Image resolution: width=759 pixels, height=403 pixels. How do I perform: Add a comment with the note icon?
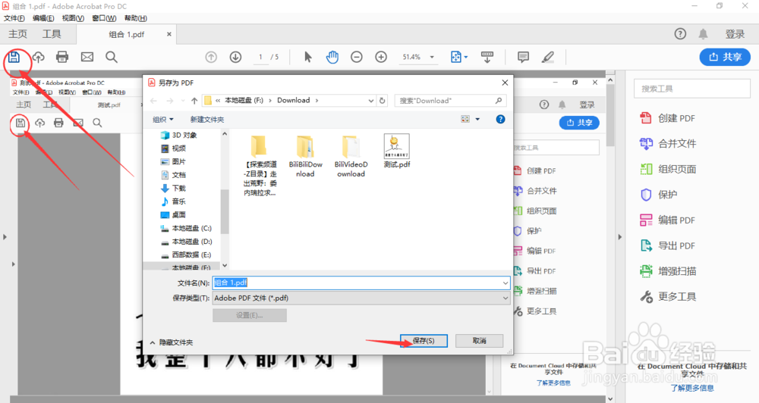[x=523, y=57]
